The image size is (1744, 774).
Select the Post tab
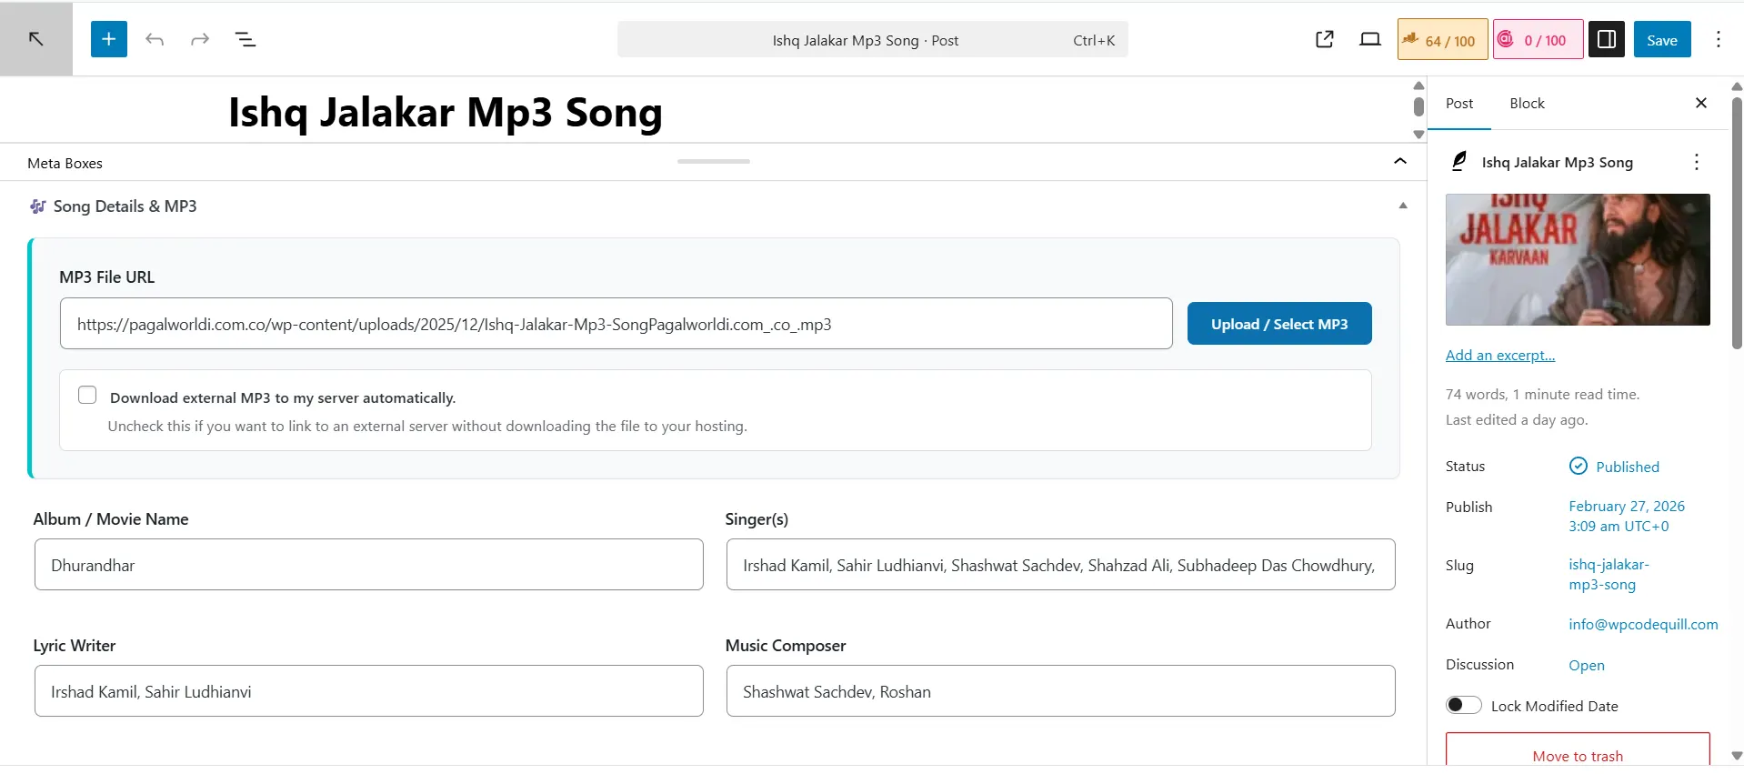[1458, 104]
